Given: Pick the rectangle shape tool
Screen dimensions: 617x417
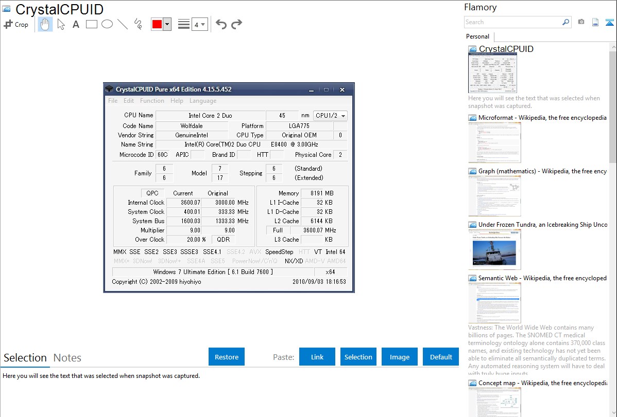Looking at the screenshot, I should pyautogui.click(x=92, y=24).
